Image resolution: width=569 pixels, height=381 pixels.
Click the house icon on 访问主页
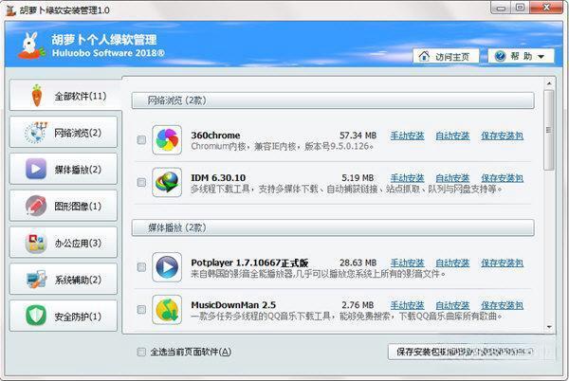pyautogui.click(x=424, y=56)
